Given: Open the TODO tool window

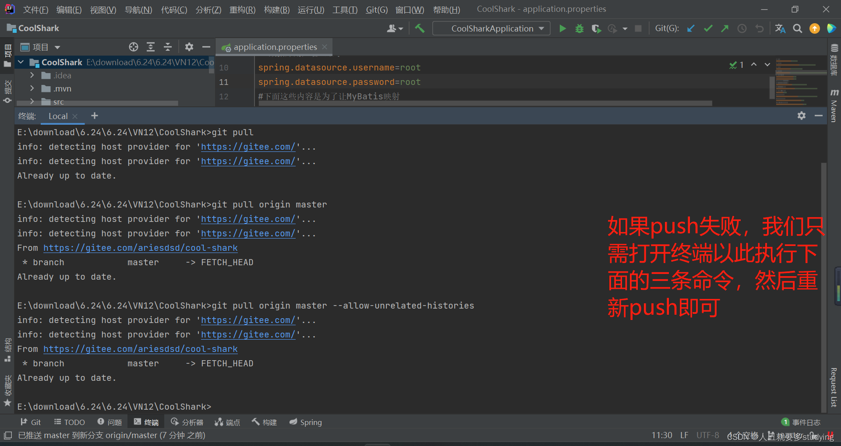Looking at the screenshot, I should click(70, 422).
